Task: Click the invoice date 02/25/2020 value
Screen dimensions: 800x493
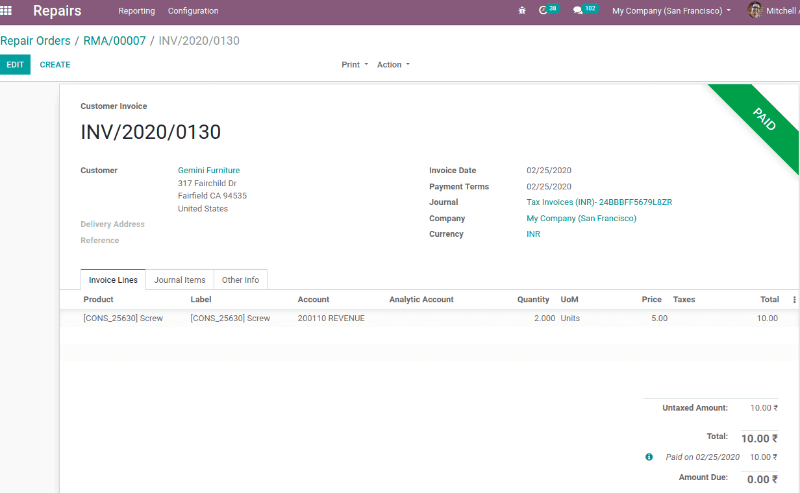Action: coord(549,171)
